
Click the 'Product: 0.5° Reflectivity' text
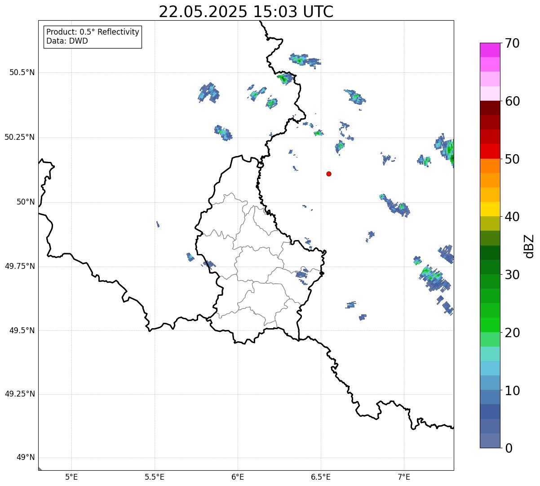93,32
